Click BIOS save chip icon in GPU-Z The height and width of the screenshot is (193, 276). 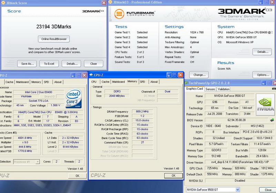tap(272, 120)
